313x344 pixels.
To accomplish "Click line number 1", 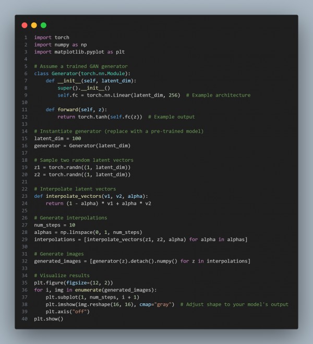I will pyautogui.click(x=26, y=38).
